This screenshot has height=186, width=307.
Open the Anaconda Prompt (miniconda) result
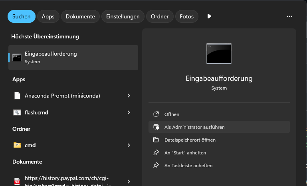coord(73,96)
